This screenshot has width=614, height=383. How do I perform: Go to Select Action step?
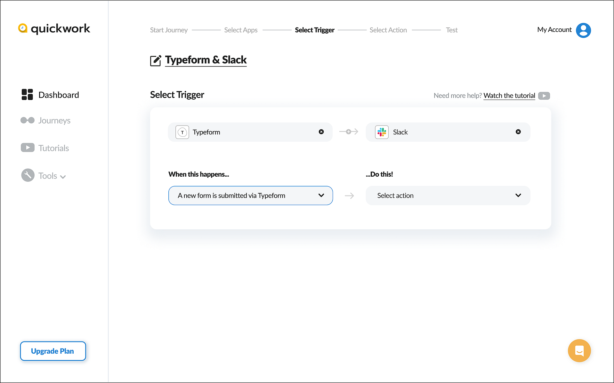click(x=388, y=30)
